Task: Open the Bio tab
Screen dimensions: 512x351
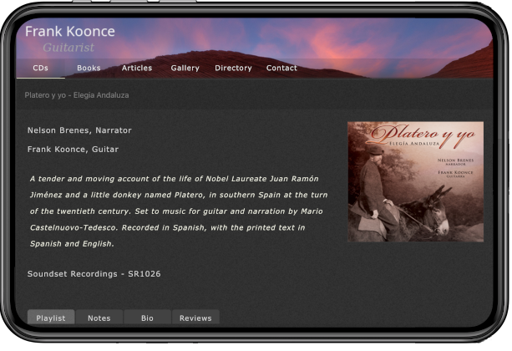Action: [x=147, y=318]
